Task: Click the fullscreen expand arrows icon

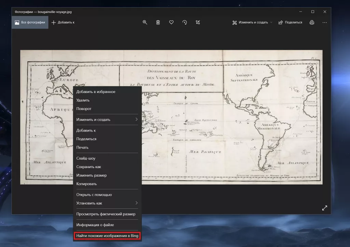Action: (325, 208)
